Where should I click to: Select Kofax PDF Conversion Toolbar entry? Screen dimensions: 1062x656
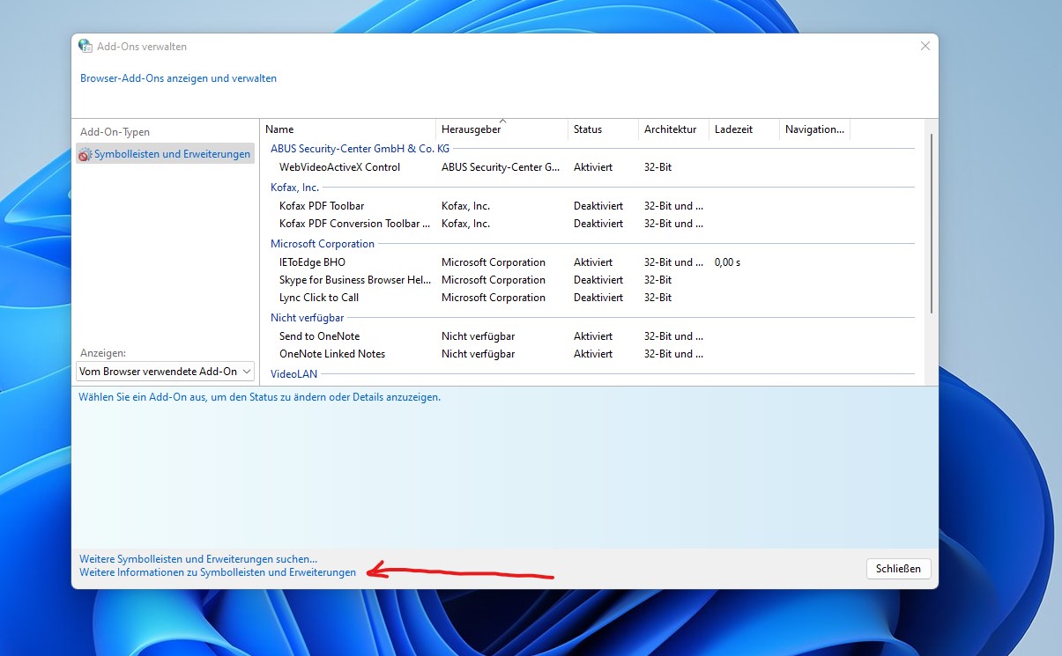(354, 224)
